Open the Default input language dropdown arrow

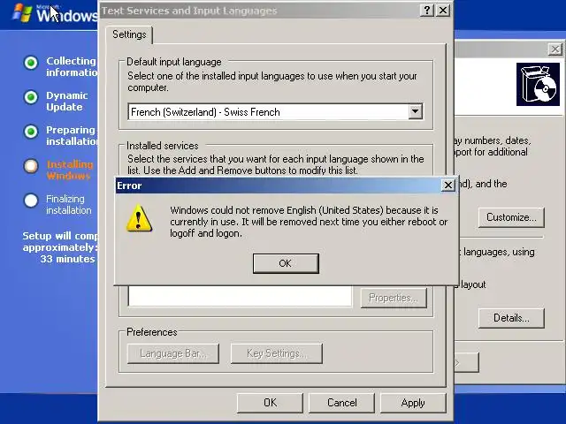click(415, 112)
